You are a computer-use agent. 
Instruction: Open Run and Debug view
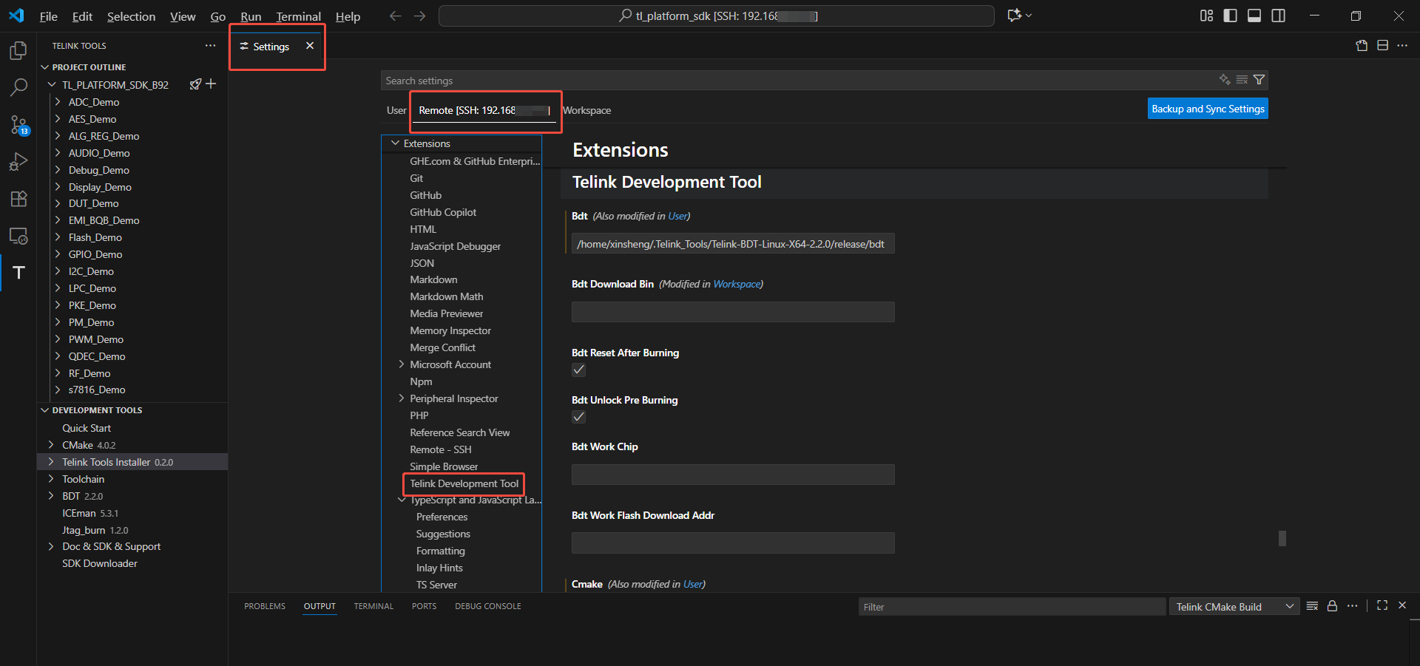pyautogui.click(x=18, y=162)
